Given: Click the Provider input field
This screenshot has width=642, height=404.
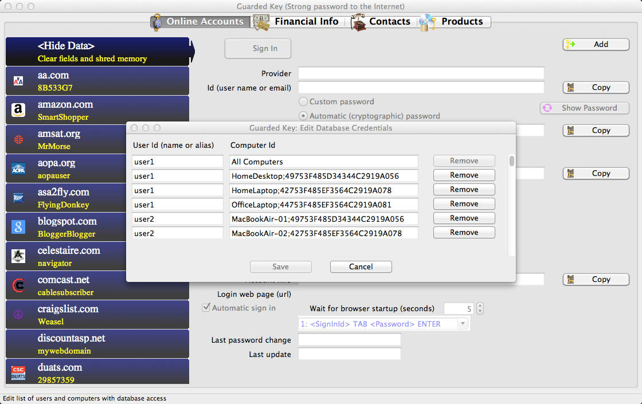Looking at the screenshot, I should click(421, 73).
